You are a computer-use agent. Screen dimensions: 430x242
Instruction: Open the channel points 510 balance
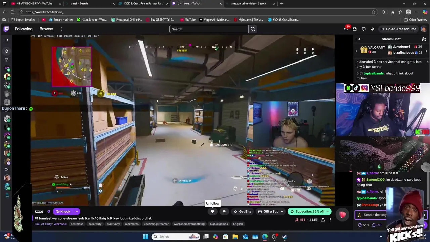tap(363, 225)
